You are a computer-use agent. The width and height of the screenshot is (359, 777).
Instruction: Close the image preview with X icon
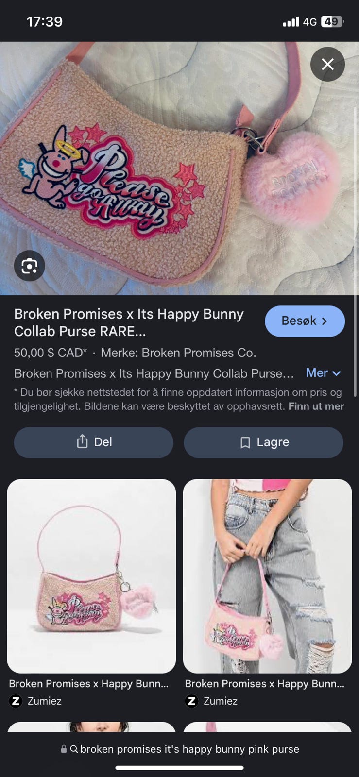327,64
